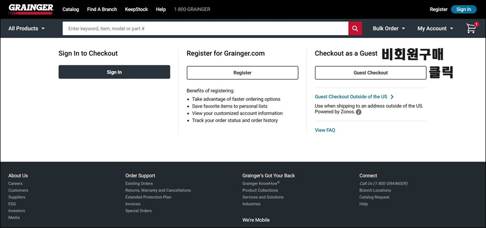This screenshot has height=228, width=486.
Task: Click the blue Sign In header button
Action: pyautogui.click(x=464, y=9)
